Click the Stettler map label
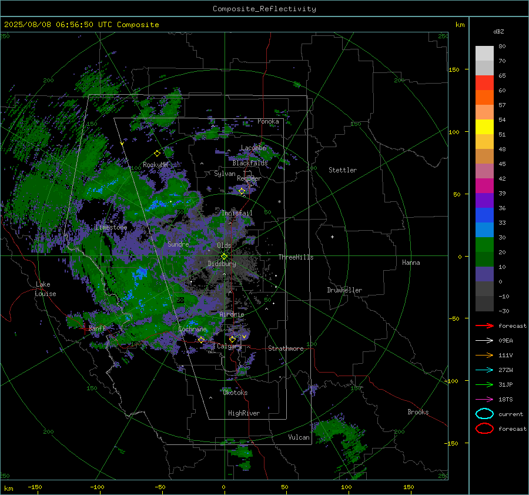Viewport: 529px width, 495px height. pos(343,170)
